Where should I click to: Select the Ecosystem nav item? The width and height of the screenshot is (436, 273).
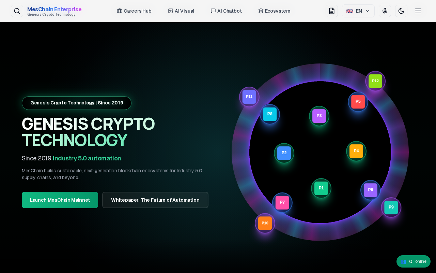(x=274, y=11)
